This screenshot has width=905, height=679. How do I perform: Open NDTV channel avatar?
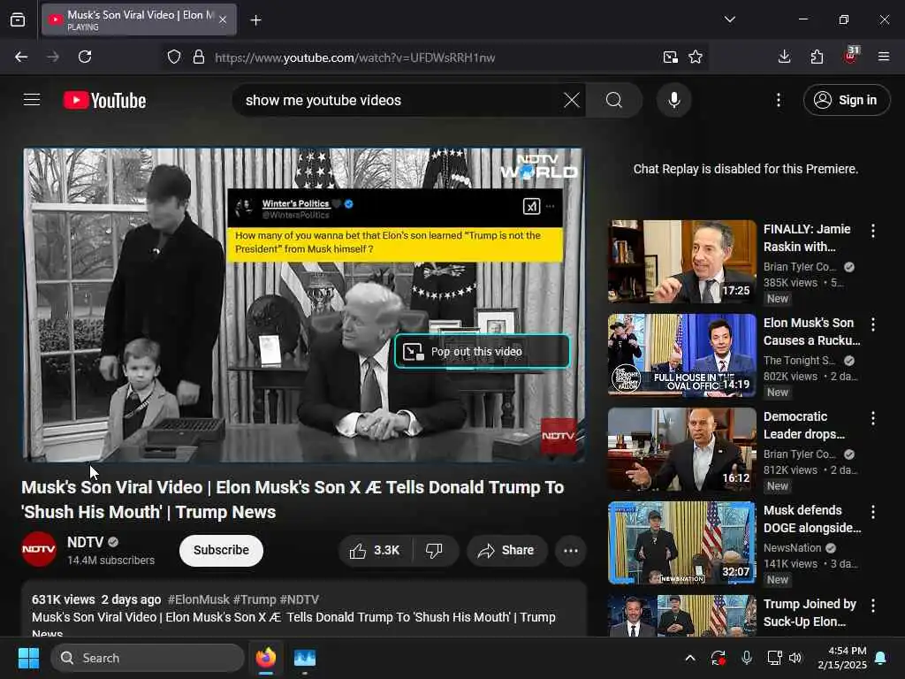tap(39, 549)
